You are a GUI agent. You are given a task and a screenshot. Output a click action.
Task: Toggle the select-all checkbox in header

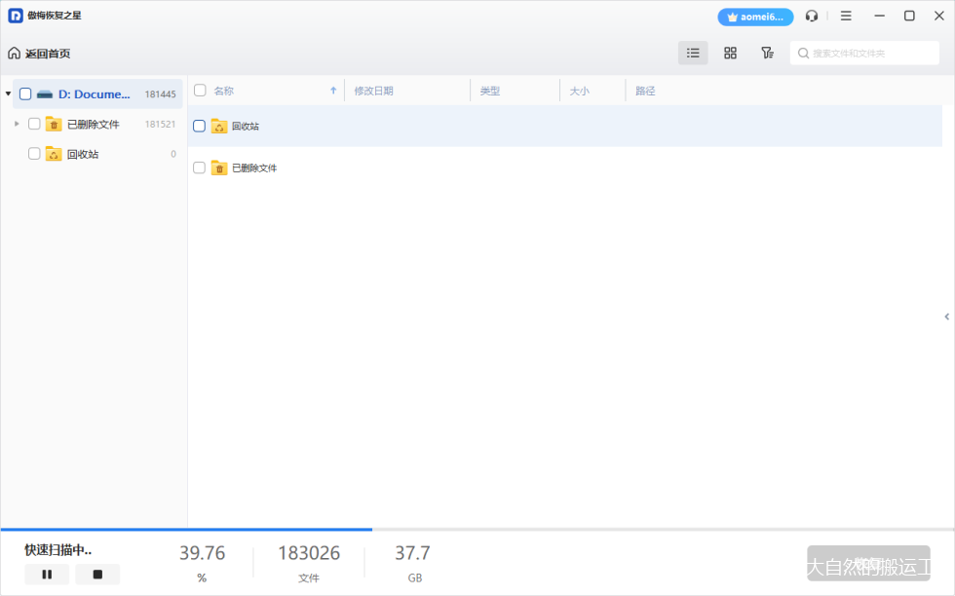pos(200,91)
